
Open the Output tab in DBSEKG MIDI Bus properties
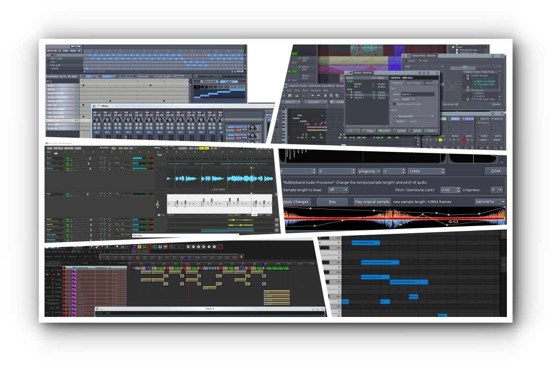coord(430,83)
